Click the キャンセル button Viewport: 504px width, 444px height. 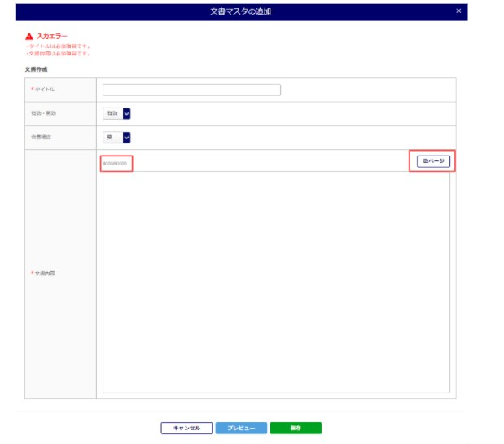coord(186,428)
